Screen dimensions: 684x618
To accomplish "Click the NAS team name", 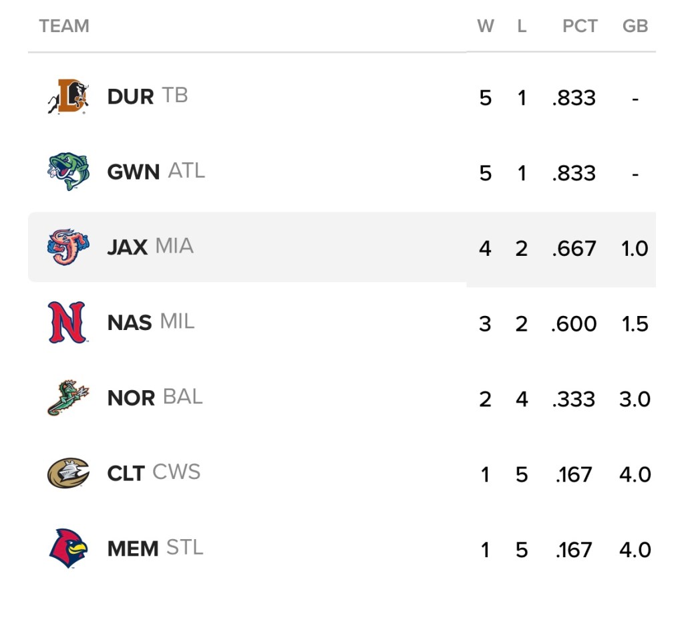I will pos(130,323).
